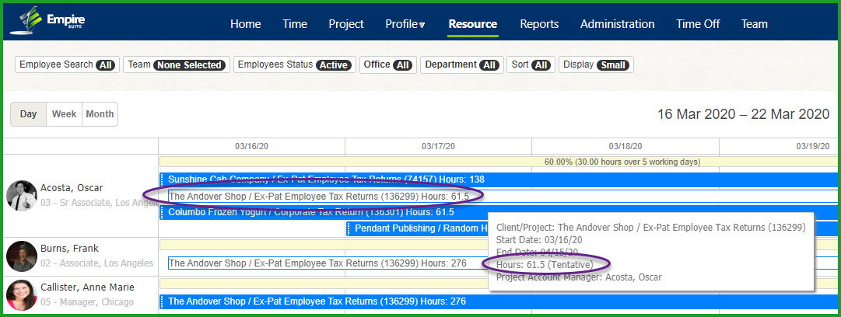
Task: Open the Reports menu
Action: click(x=539, y=24)
